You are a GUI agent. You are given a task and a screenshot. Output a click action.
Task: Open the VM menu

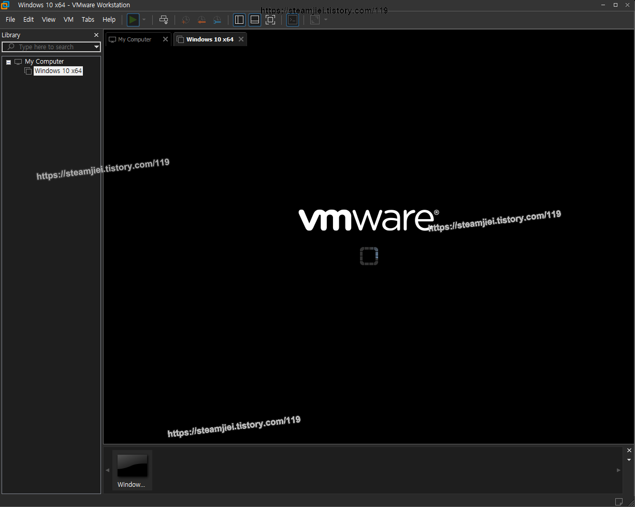click(68, 19)
